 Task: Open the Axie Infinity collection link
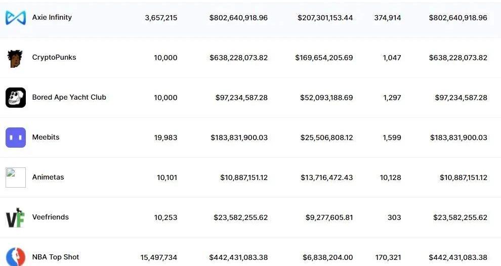52,17
